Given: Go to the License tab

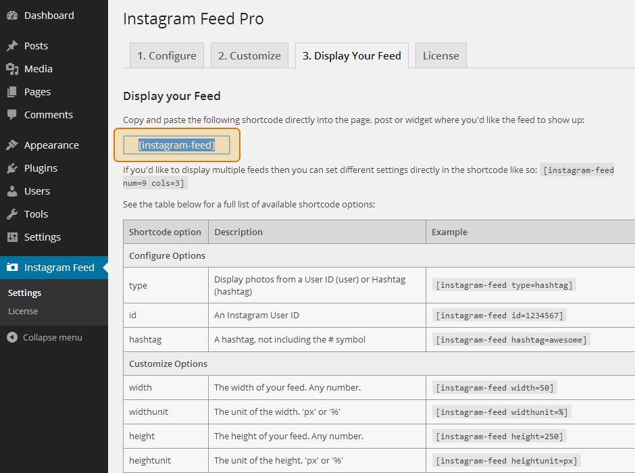Looking at the screenshot, I should point(440,55).
